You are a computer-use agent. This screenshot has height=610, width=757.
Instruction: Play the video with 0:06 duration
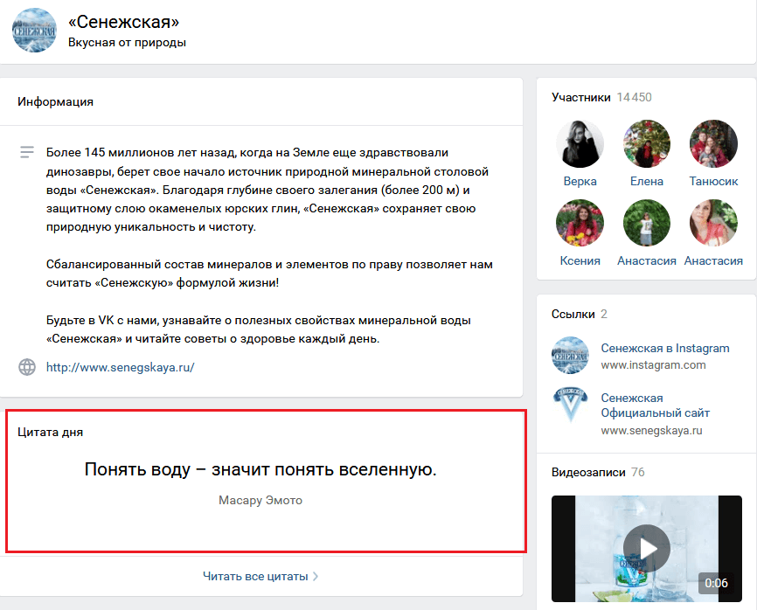(x=647, y=549)
